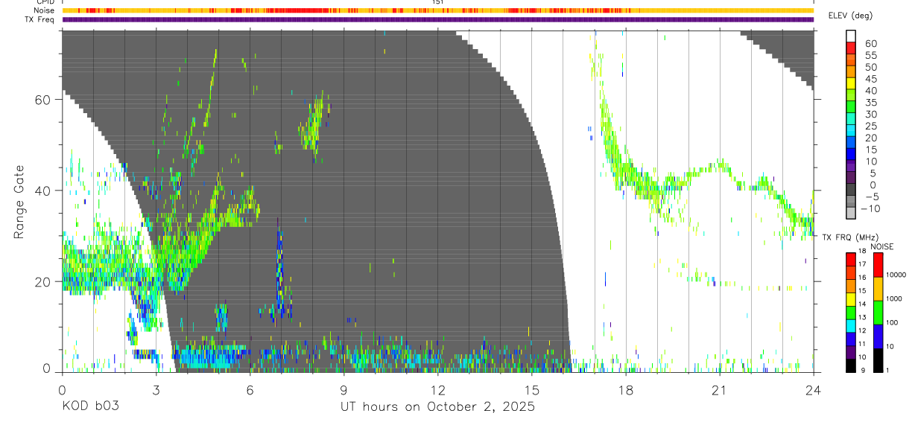This screenshot has height=422, width=915.
Task: Click the '45' value on ELEV scale
Action: [x=870, y=79]
